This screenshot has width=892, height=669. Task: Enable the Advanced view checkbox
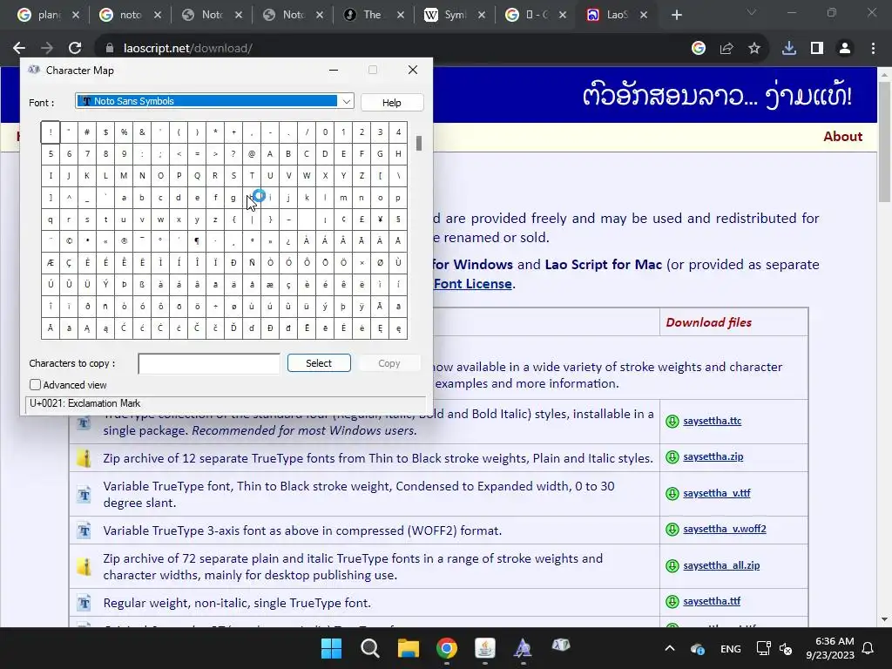point(35,385)
